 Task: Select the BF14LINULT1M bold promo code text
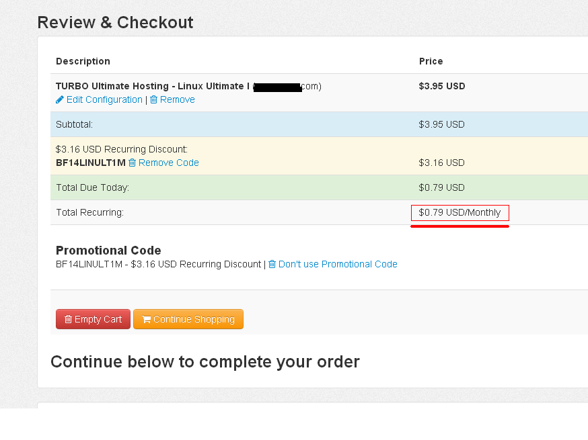pyautogui.click(x=91, y=163)
